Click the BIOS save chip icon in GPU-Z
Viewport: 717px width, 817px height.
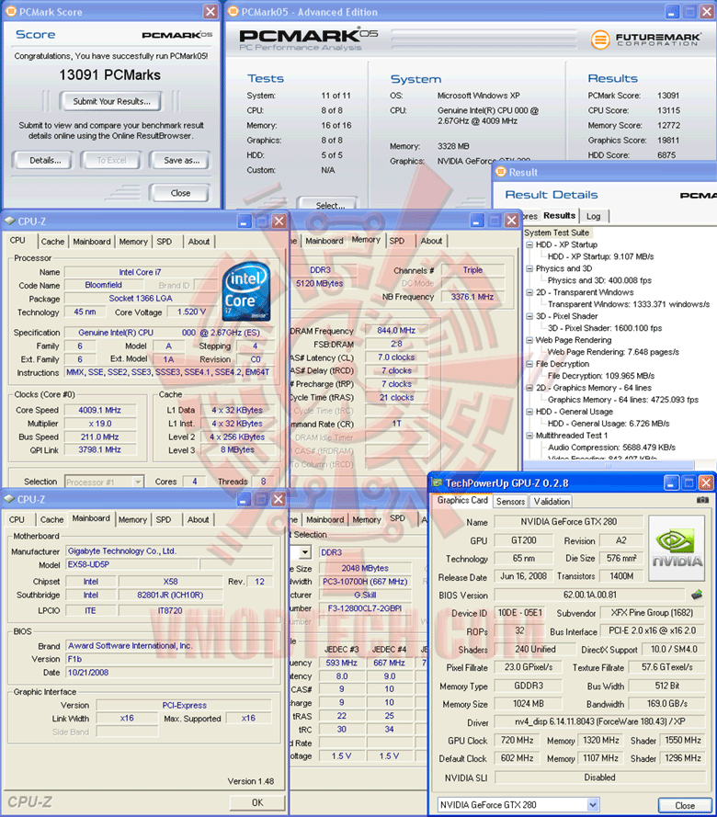(697, 595)
